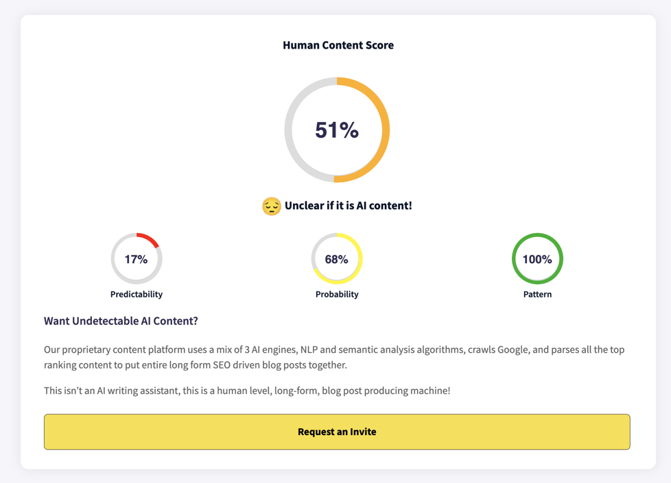Screen dimensions: 671x483
Task: Click the 17% value in Predictability circle
Action: click(x=136, y=259)
